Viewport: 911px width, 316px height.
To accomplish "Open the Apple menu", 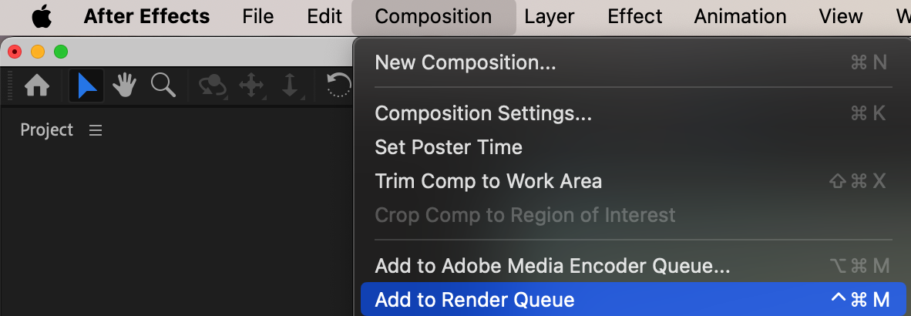I will point(41,16).
